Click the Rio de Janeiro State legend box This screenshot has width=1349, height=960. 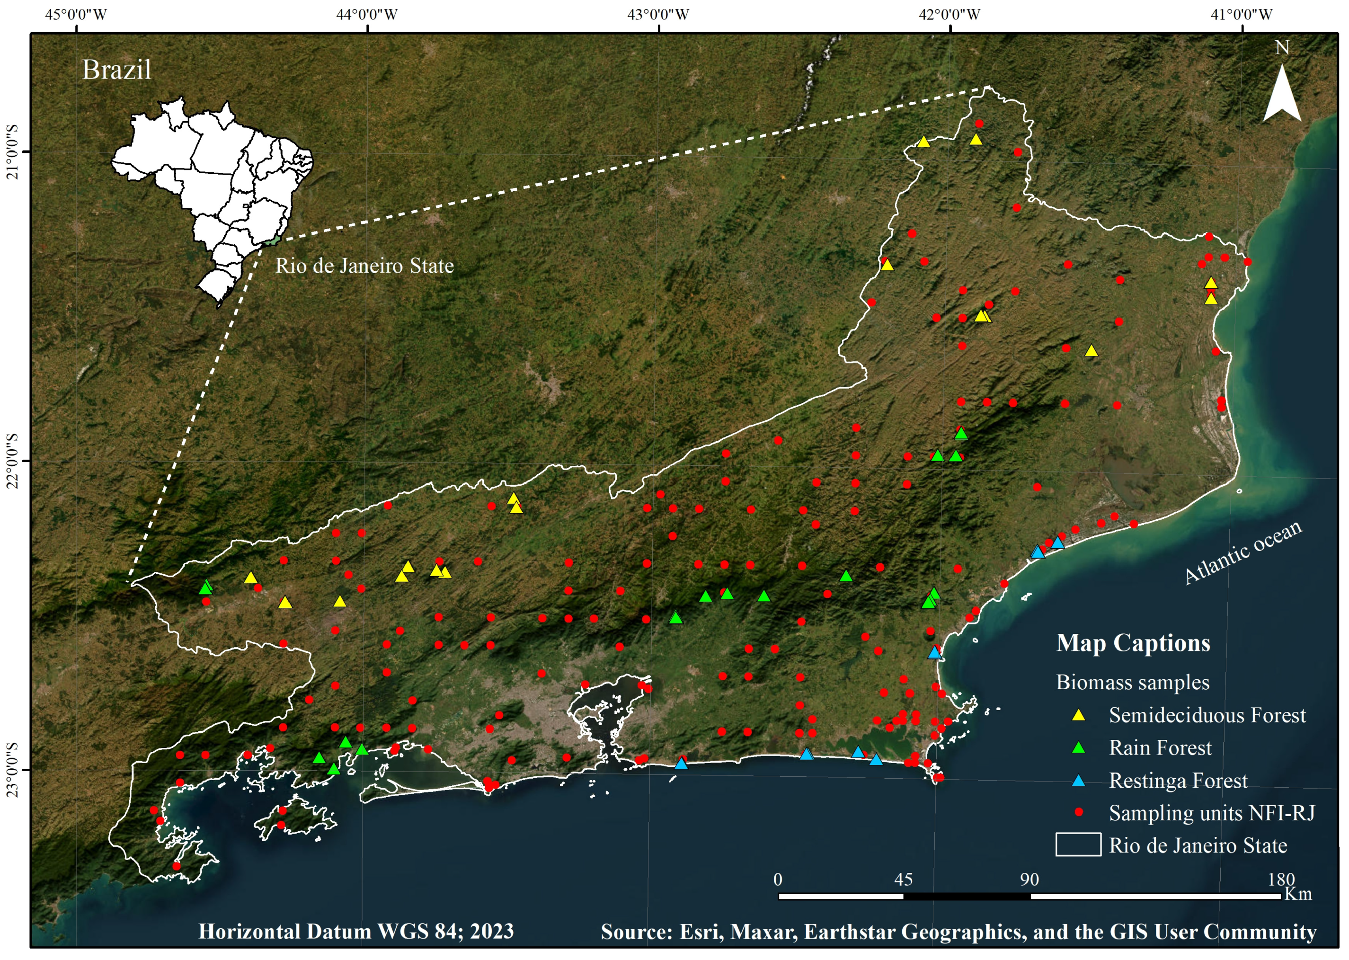[1078, 844]
